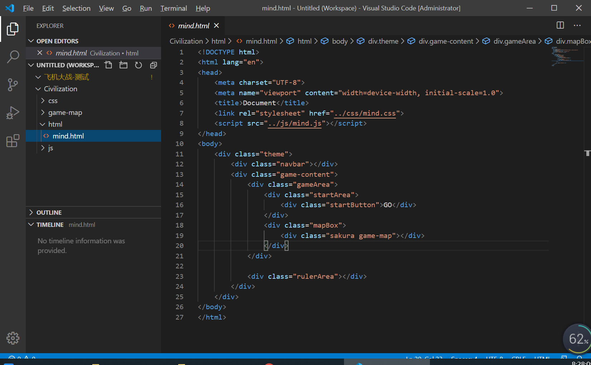The height and width of the screenshot is (365, 591).
Task: Open the File menu
Action: (x=28, y=8)
